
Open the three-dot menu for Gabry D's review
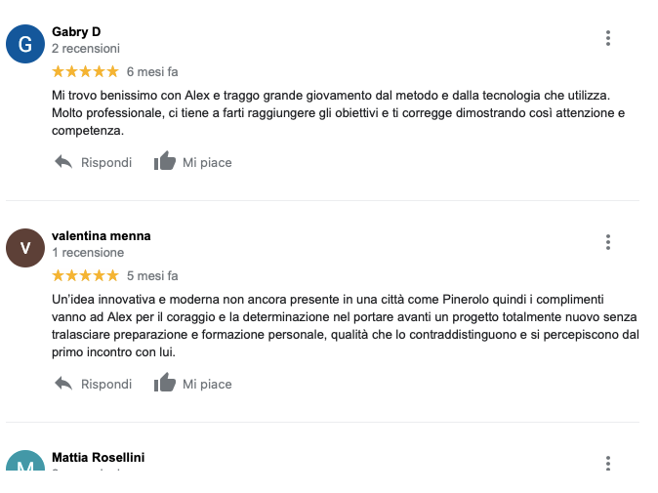607,38
